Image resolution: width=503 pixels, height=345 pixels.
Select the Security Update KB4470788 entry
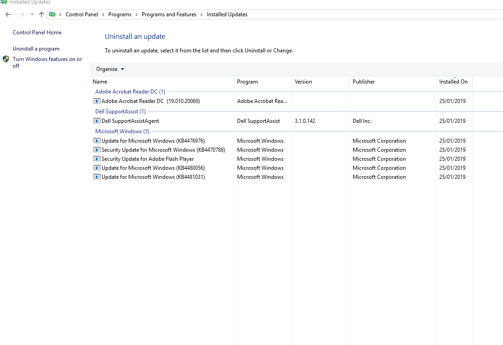[160, 149]
